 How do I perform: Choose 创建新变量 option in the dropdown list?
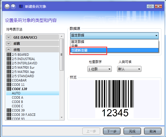(114, 50)
